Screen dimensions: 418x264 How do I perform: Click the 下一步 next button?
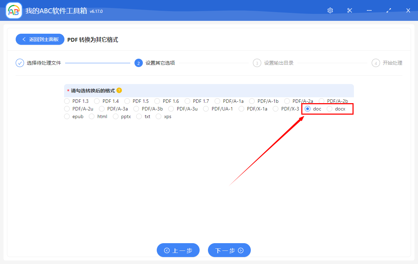[x=229, y=250]
